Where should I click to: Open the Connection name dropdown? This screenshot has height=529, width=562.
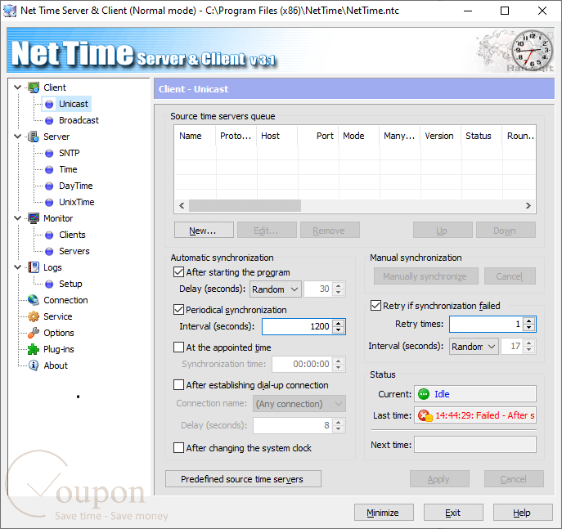pos(299,404)
